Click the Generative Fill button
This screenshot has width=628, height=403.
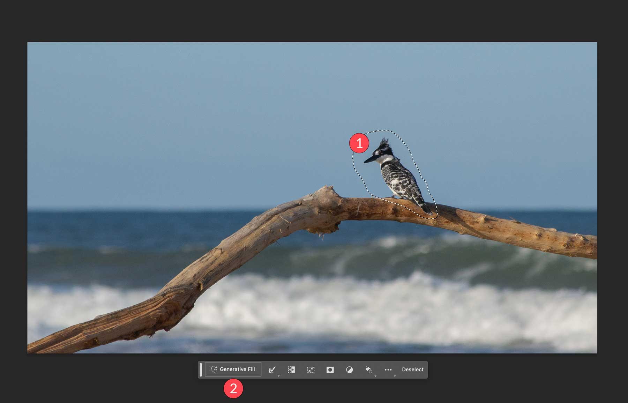[x=233, y=369]
